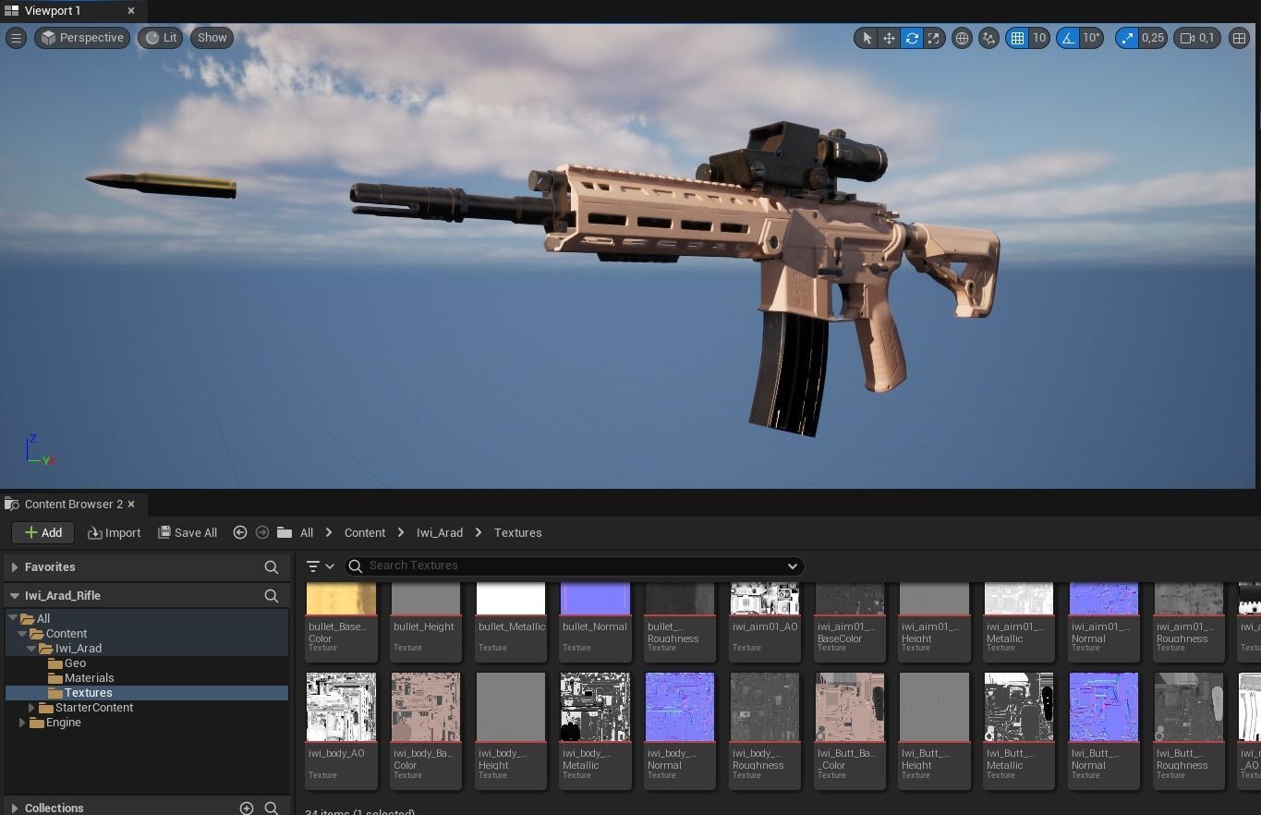Open the surface snapping options
This screenshot has width=1261, height=815.
[x=988, y=38]
